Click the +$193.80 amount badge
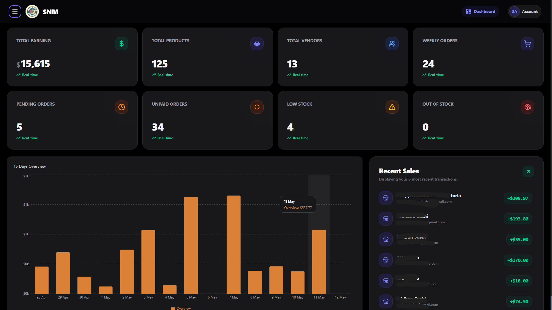The image size is (552, 310). coord(518,219)
